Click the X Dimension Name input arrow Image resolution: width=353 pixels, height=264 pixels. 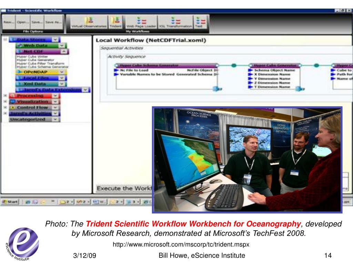coord(250,74)
